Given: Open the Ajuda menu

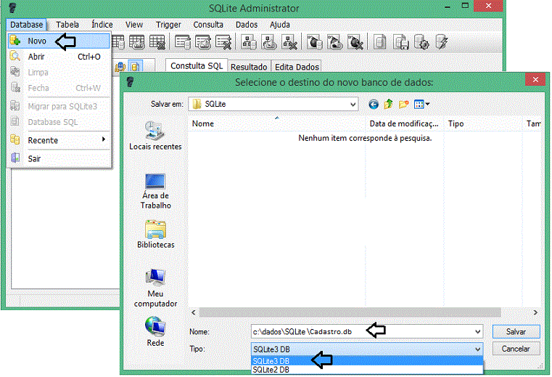Looking at the screenshot, I should tap(280, 25).
